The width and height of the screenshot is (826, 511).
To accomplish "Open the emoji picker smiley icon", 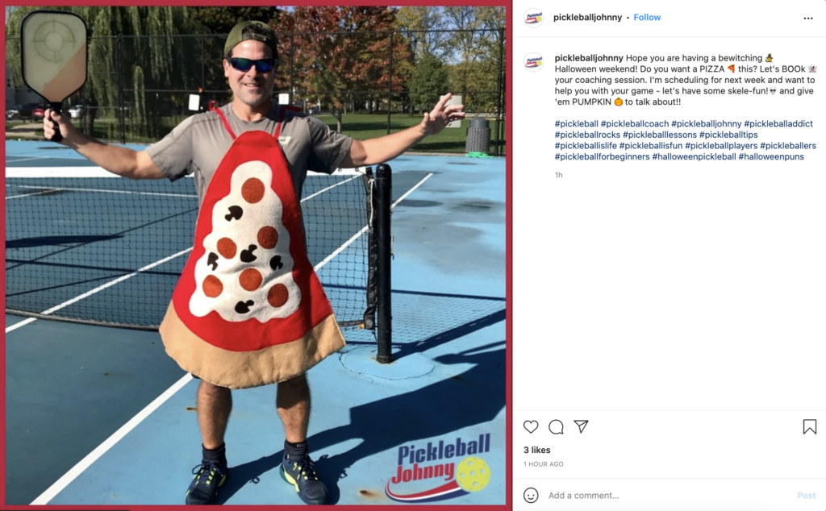I will (x=531, y=495).
